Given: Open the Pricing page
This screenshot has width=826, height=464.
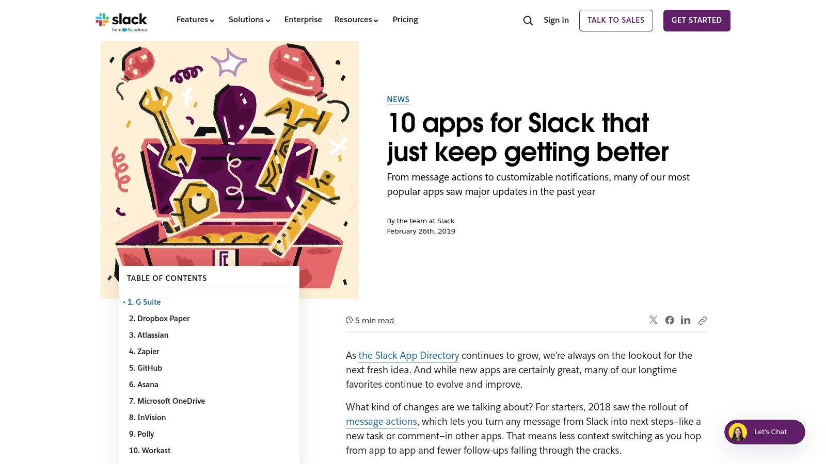Looking at the screenshot, I should [405, 20].
